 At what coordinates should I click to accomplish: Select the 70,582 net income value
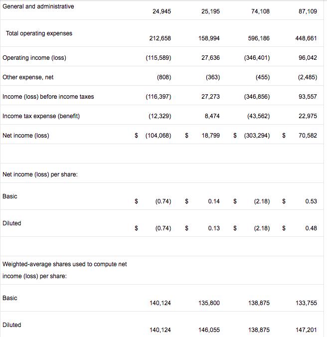[307, 136]
